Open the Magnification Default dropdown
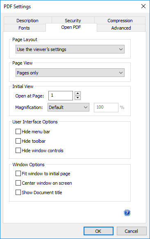Screen dimensions: 150x239 68,107
